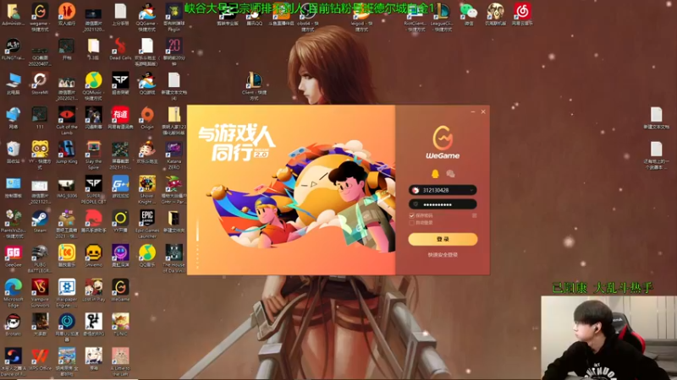Select WeChat login icon in WeGame
This screenshot has width=677, height=380.
[x=450, y=174]
